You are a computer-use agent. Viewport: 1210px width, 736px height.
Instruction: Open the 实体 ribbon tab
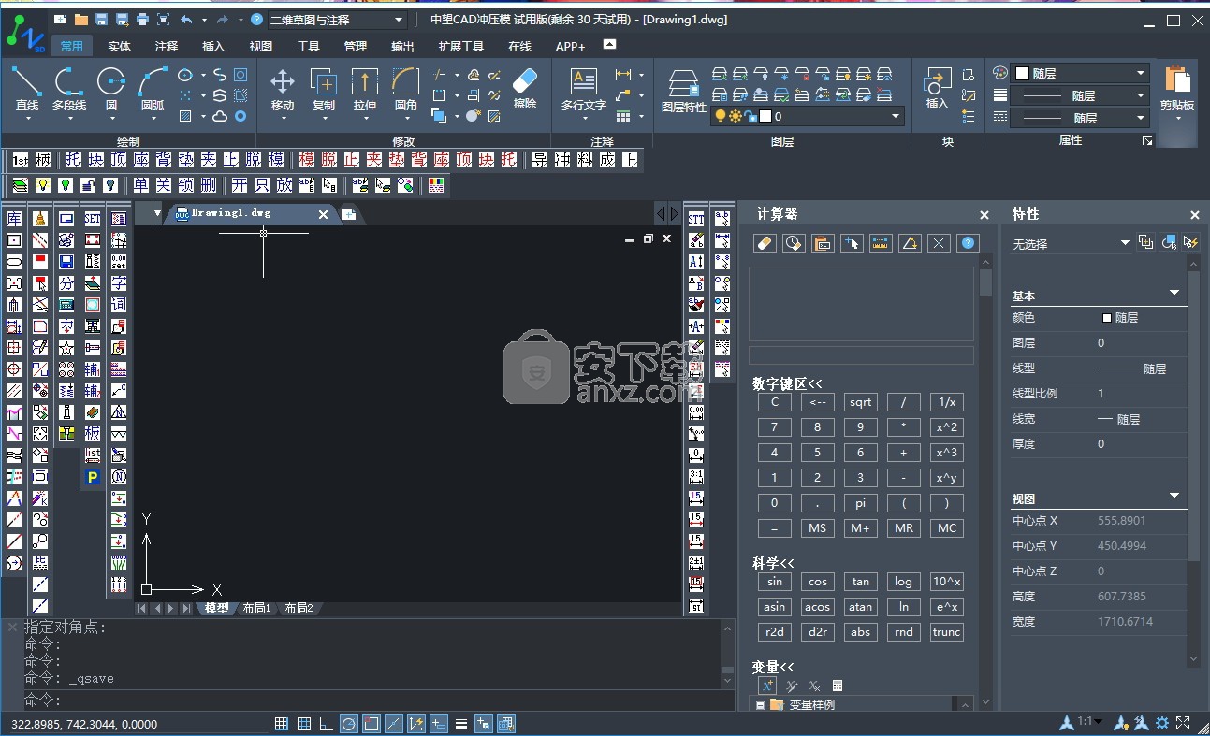point(119,46)
